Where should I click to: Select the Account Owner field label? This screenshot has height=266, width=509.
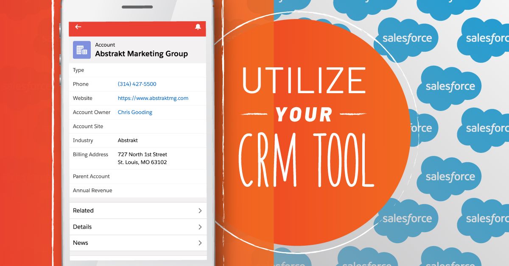(x=92, y=112)
